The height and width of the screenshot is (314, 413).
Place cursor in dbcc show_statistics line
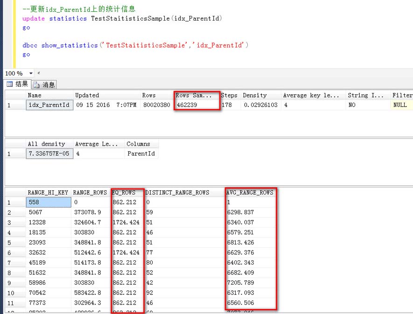point(135,45)
